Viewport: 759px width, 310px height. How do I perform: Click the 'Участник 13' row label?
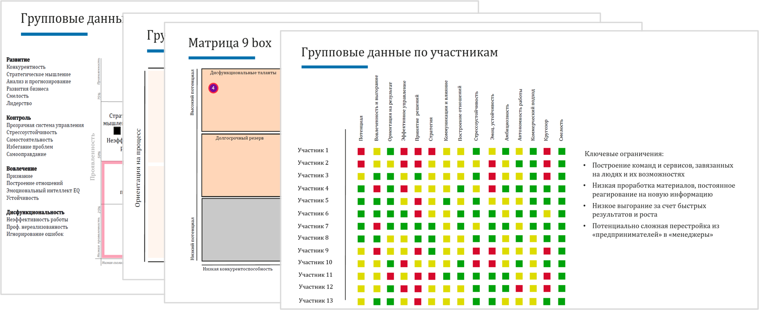(315, 301)
